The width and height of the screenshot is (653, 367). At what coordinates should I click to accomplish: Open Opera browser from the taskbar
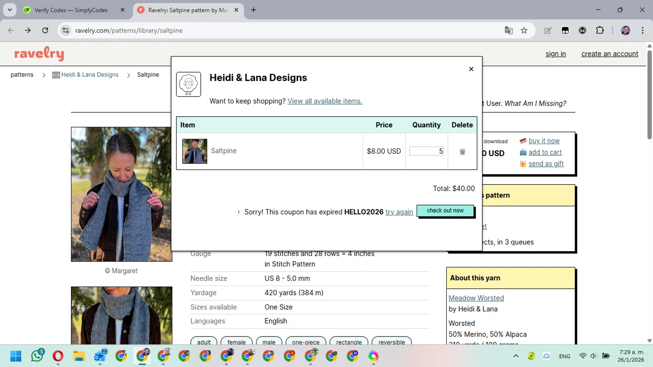pyautogui.click(x=58, y=356)
